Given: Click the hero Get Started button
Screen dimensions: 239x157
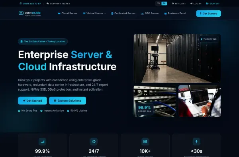Looking at the screenshot, I should click(32, 101).
